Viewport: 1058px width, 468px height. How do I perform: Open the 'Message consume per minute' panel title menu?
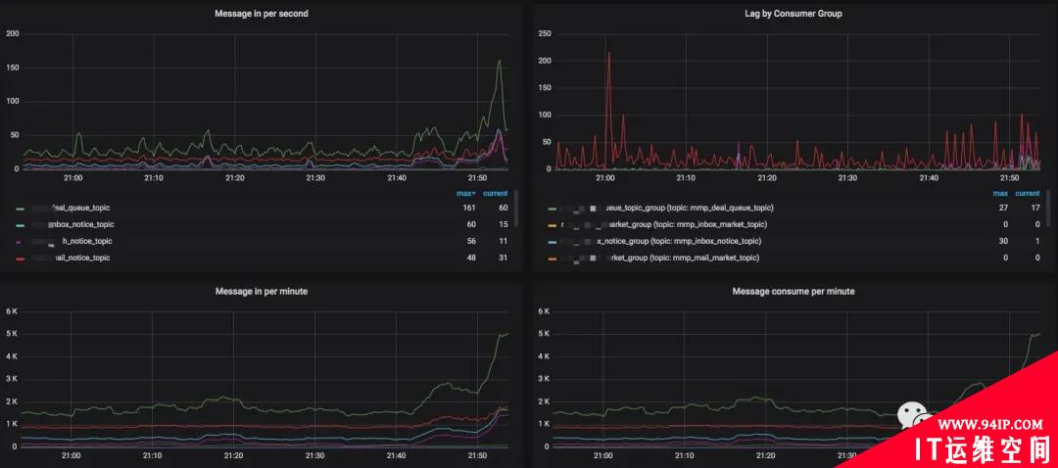coord(793,292)
